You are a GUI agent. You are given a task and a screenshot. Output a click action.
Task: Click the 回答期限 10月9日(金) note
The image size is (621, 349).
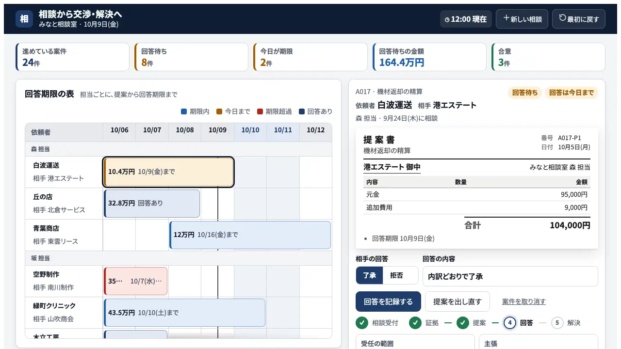[403, 238]
